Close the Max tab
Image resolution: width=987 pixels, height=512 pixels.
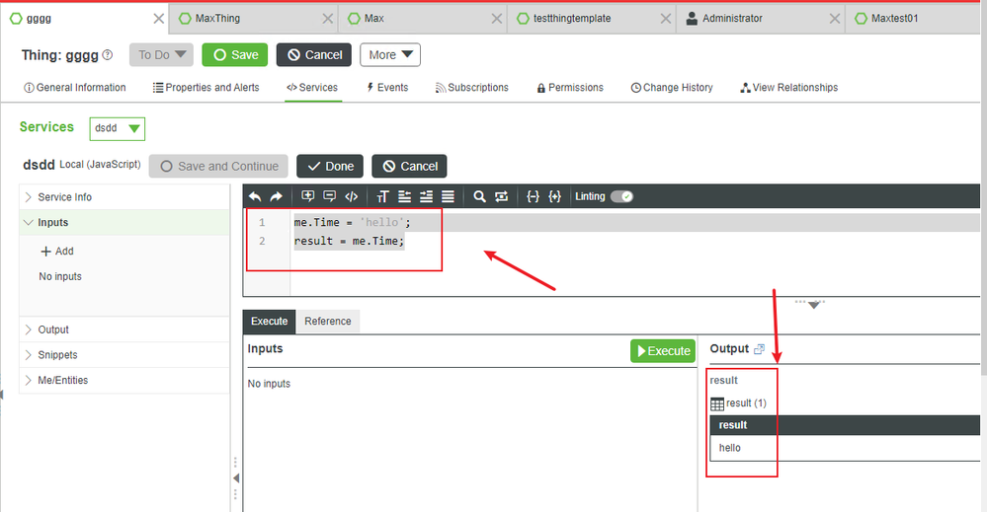click(497, 18)
